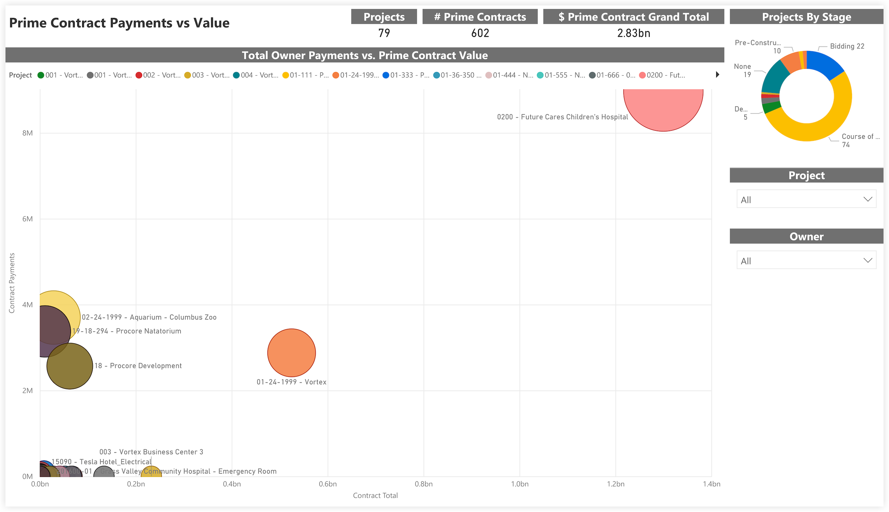Screen dimensions: 889x512
Task: Select the green donut segment labeled De...
Action: point(772,107)
